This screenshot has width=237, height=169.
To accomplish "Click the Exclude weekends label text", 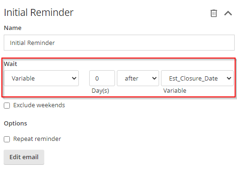I will pos(39,105).
